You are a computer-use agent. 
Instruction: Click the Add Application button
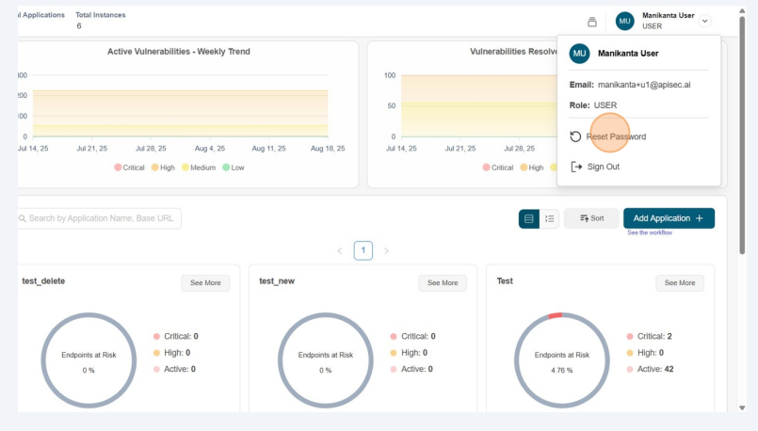click(669, 218)
